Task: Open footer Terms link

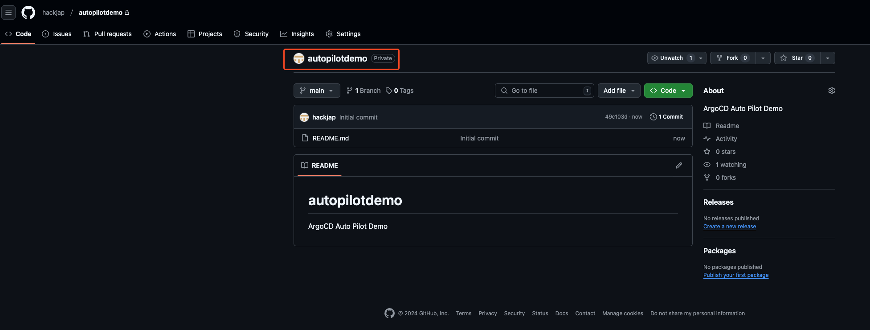Action: 464,313
